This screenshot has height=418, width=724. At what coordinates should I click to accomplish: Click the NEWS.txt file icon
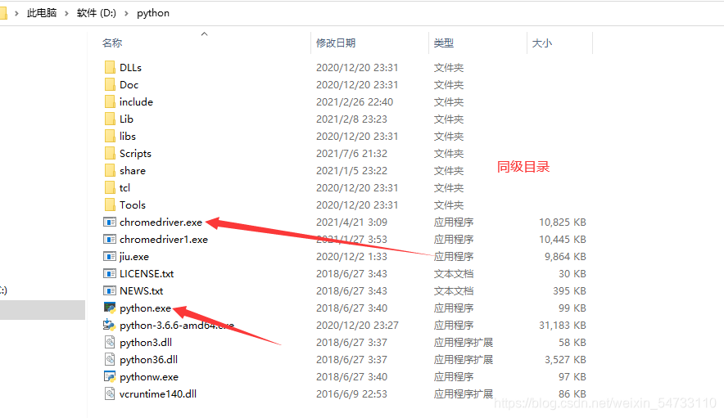pos(110,290)
